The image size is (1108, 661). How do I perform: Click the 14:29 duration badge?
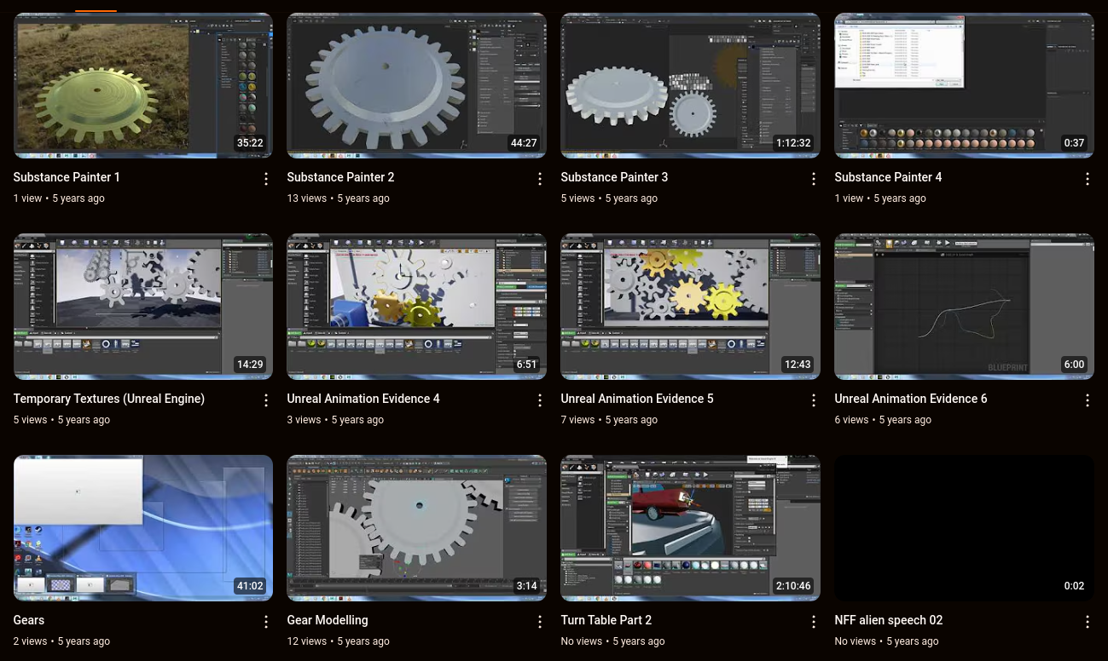coord(250,365)
